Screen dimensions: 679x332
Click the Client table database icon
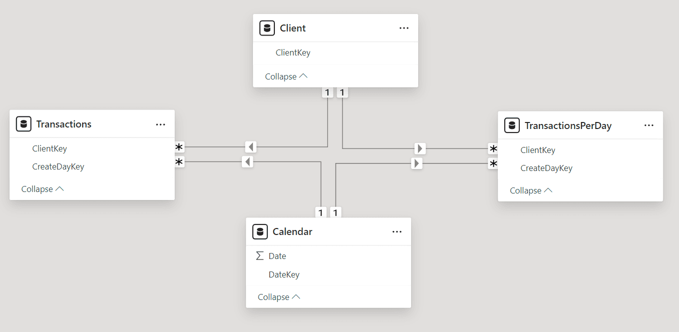[267, 28]
